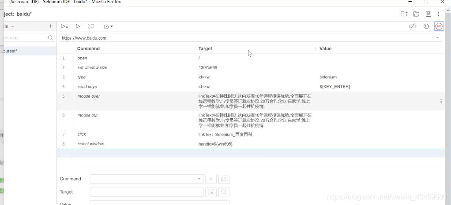Image resolution: width=451 pixels, height=205 pixels.
Task: Click the Value column header
Action: pos(326,49)
